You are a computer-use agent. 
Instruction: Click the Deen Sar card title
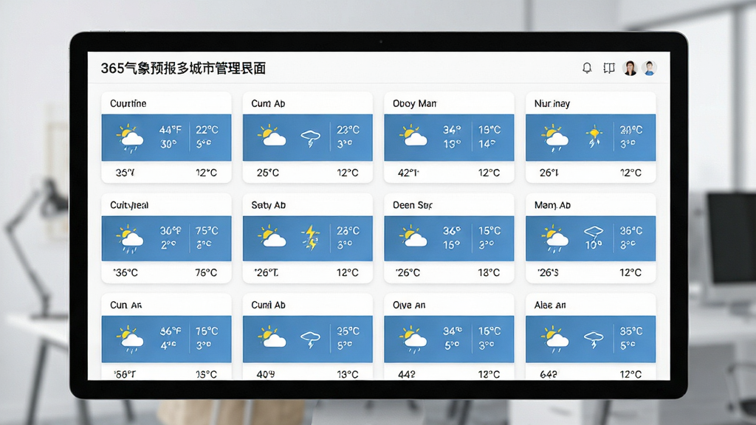(x=412, y=205)
